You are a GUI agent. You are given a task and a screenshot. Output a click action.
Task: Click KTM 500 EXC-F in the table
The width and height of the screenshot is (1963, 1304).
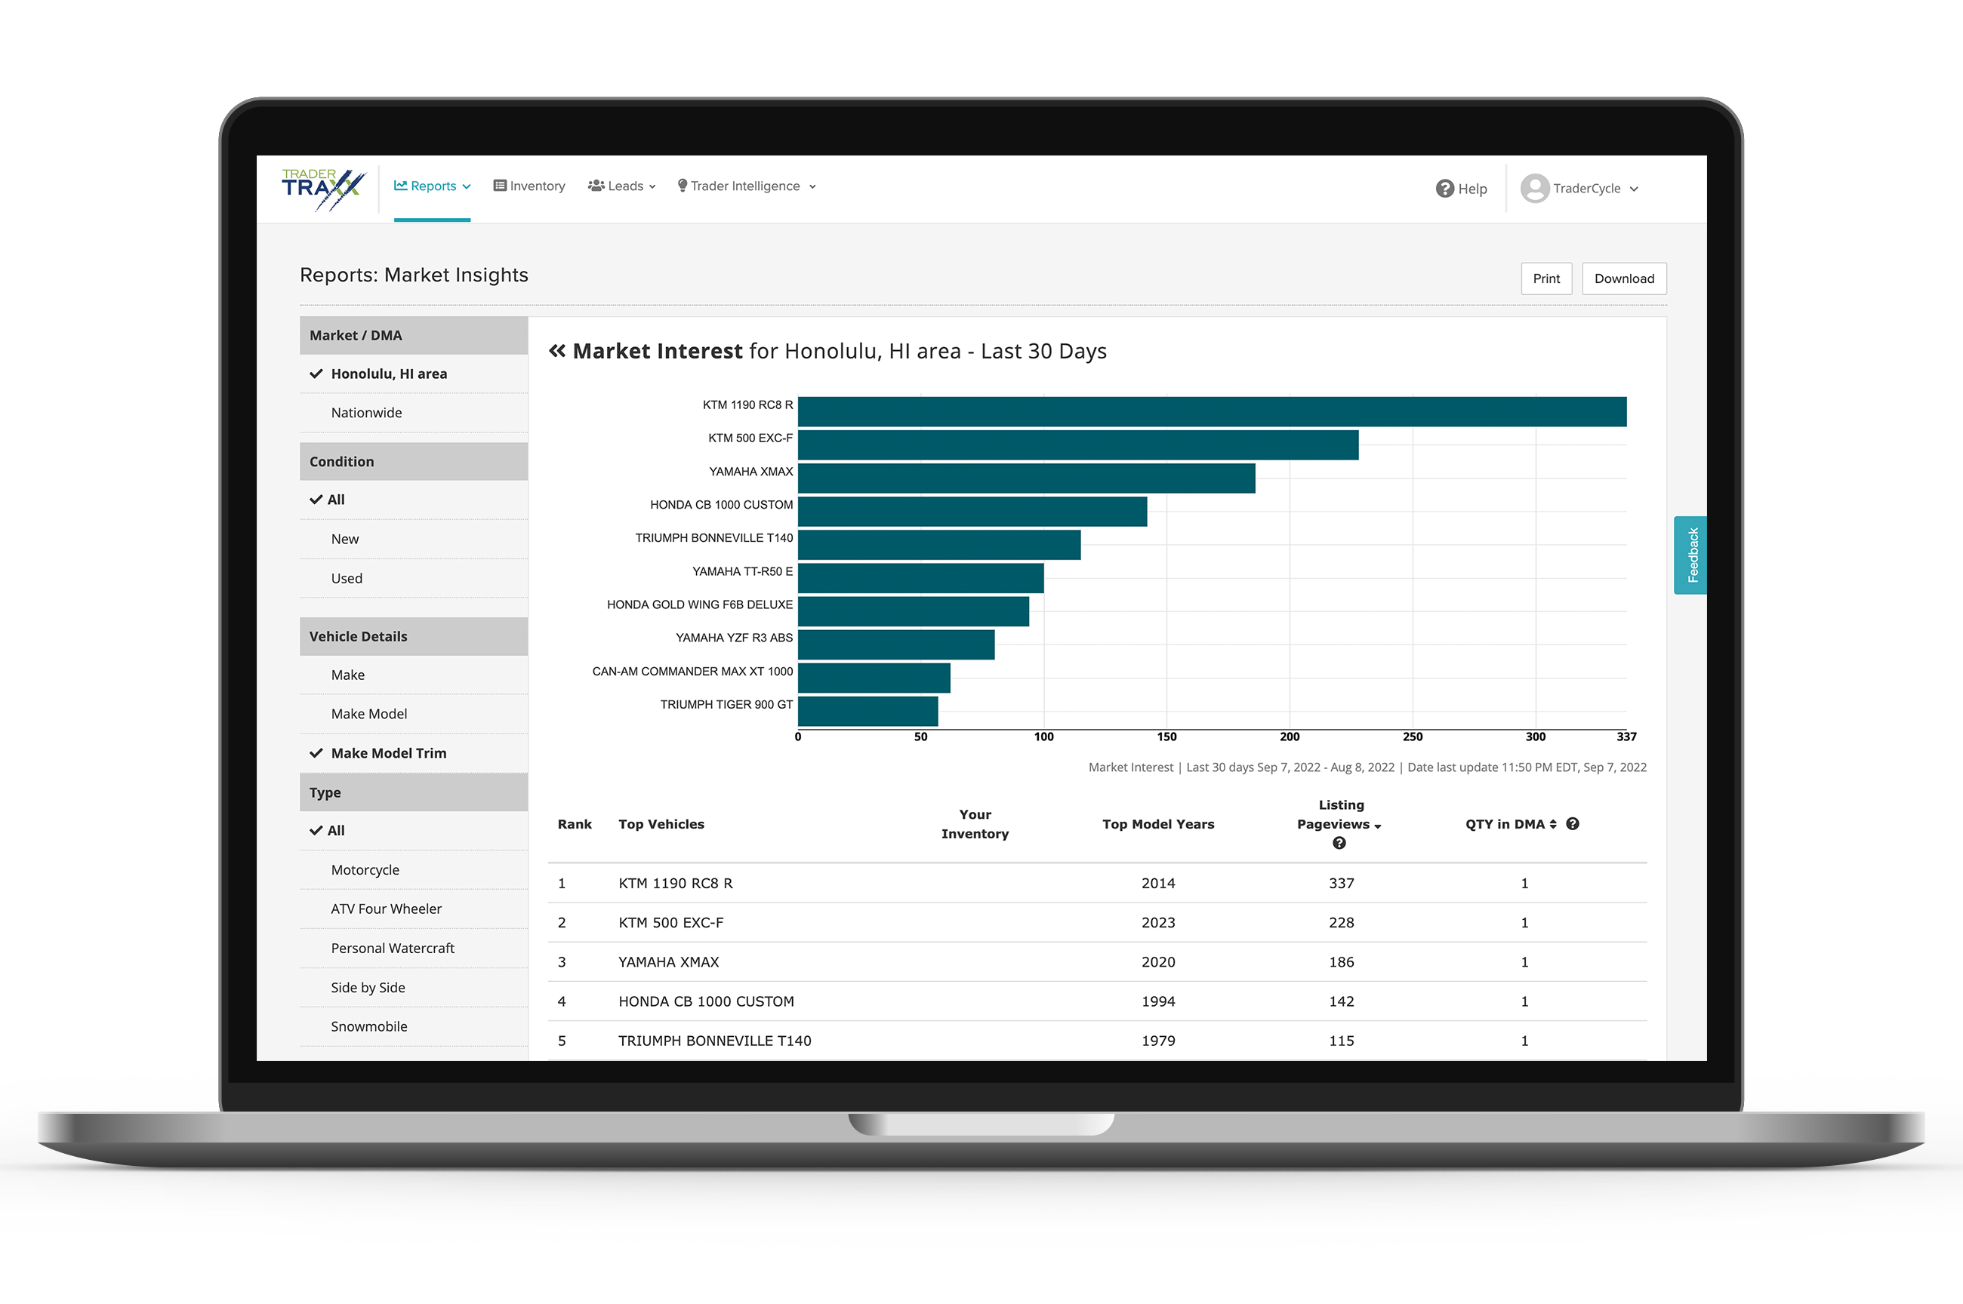tap(670, 923)
